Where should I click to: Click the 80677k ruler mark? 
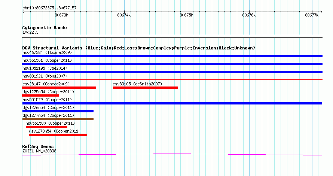pos(312,15)
